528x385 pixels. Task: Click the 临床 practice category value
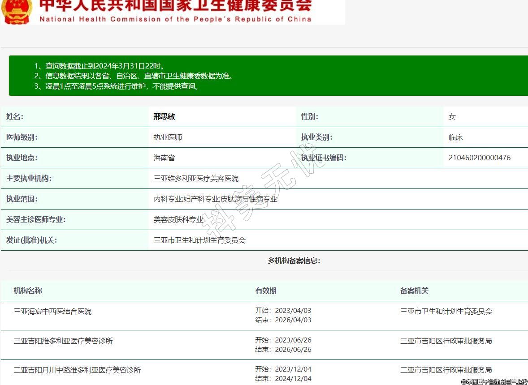455,137
